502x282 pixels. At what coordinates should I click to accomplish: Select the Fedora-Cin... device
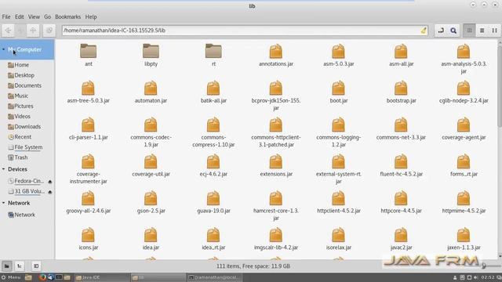coord(26,181)
